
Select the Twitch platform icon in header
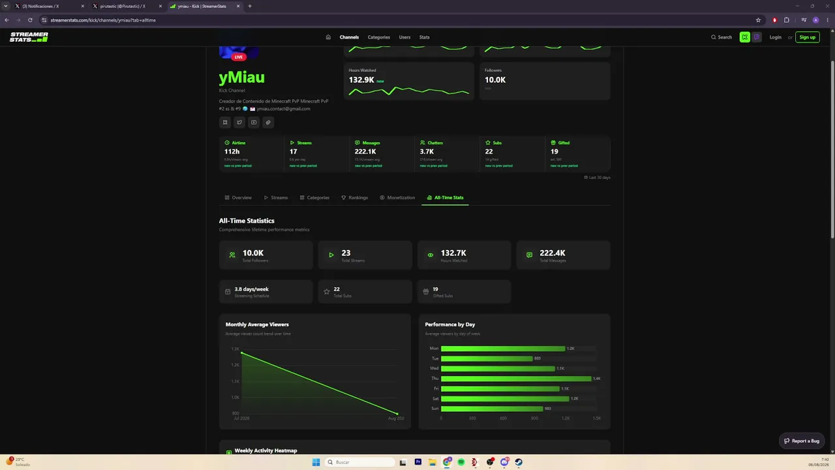pyautogui.click(x=757, y=37)
